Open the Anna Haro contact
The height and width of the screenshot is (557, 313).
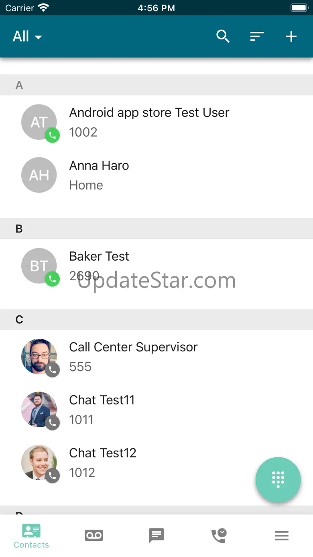(99, 166)
